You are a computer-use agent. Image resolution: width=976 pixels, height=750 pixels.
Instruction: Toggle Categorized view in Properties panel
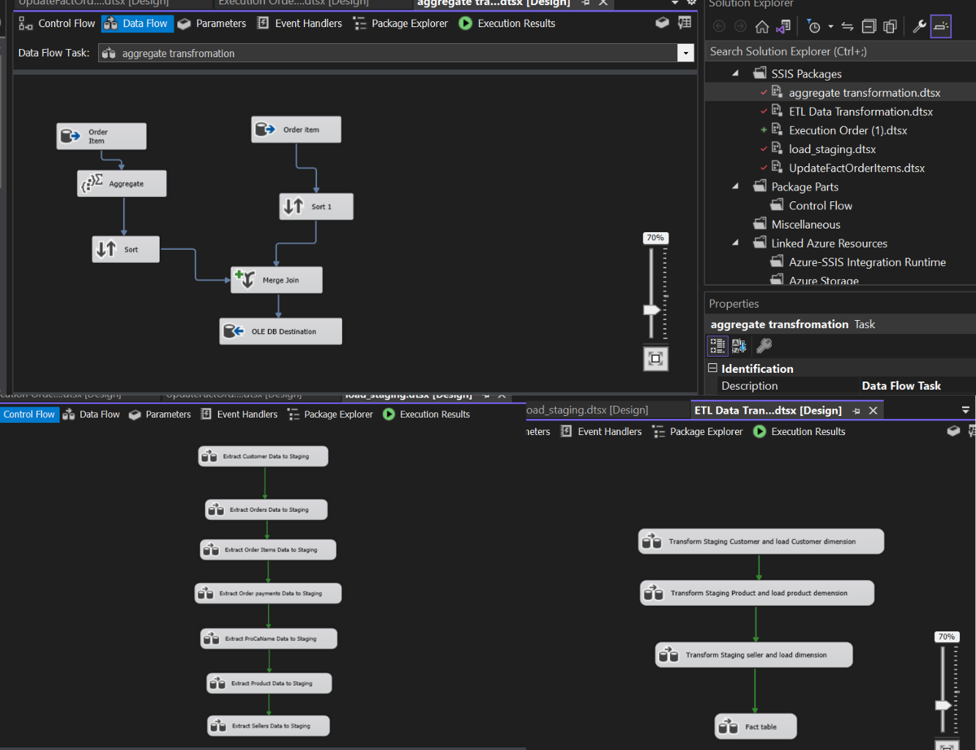click(718, 346)
